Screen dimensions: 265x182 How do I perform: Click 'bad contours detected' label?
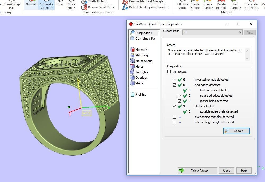pyautogui.click(x=215, y=90)
